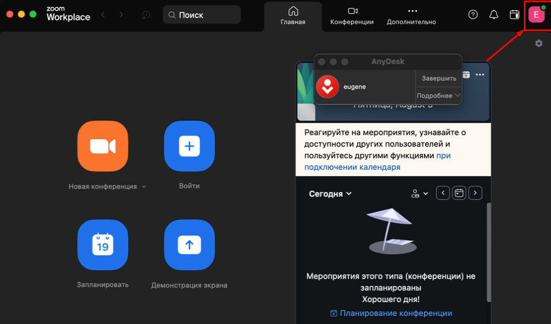Click the calendar icon in top bar
The width and height of the screenshot is (551, 324).
click(x=515, y=15)
